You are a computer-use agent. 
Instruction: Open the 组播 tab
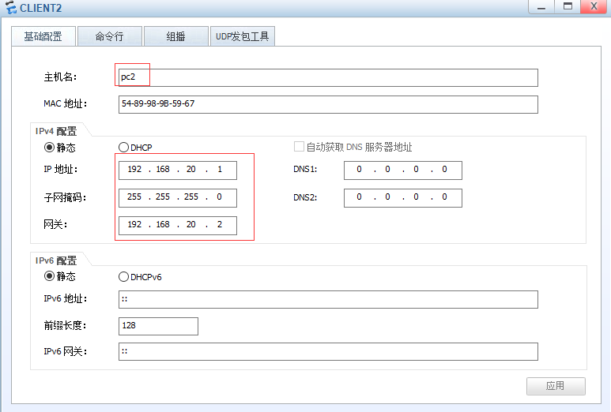175,36
